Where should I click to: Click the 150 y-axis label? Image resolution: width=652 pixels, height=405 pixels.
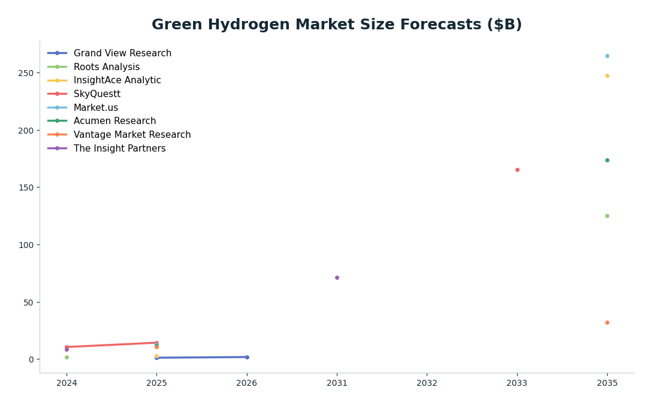point(26,188)
